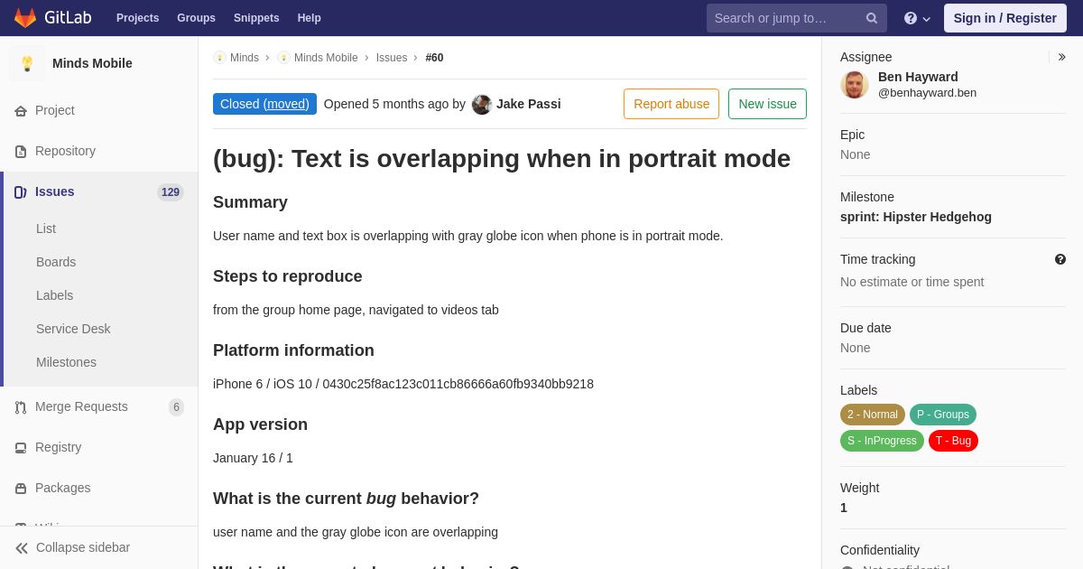Image resolution: width=1083 pixels, height=569 pixels.
Task: Click Jake Passi's avatar picture
Action: (482, 105)
